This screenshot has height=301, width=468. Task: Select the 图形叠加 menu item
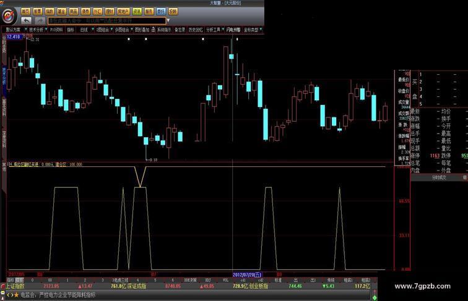142,30
